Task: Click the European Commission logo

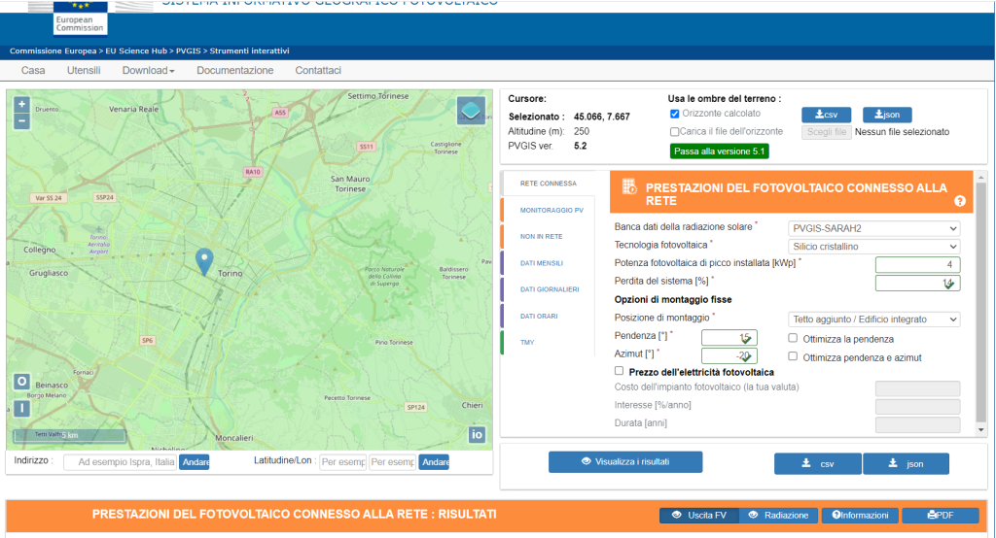Action: click(80, 18)
